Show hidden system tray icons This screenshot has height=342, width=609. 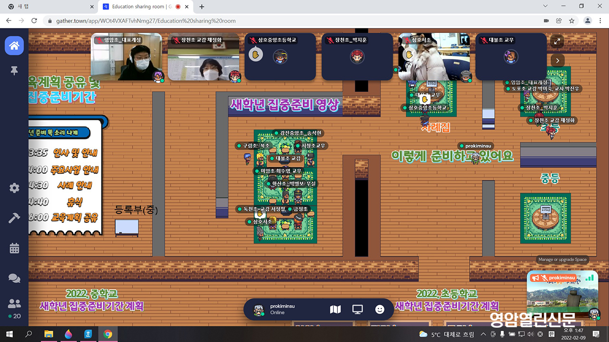483,334
